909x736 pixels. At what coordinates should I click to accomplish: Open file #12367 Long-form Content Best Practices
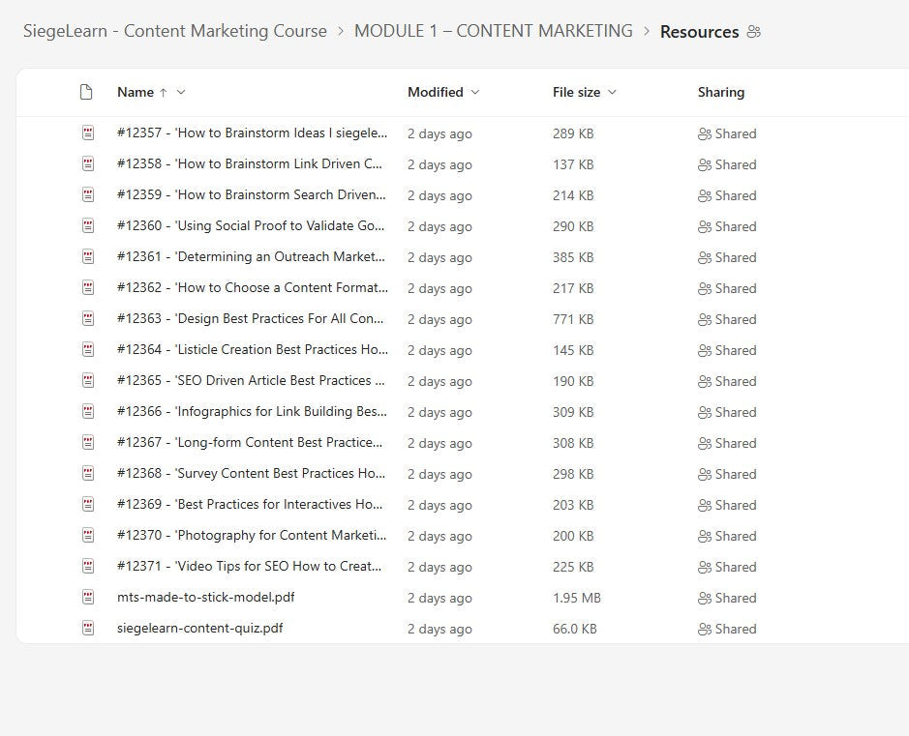(250, 442)
